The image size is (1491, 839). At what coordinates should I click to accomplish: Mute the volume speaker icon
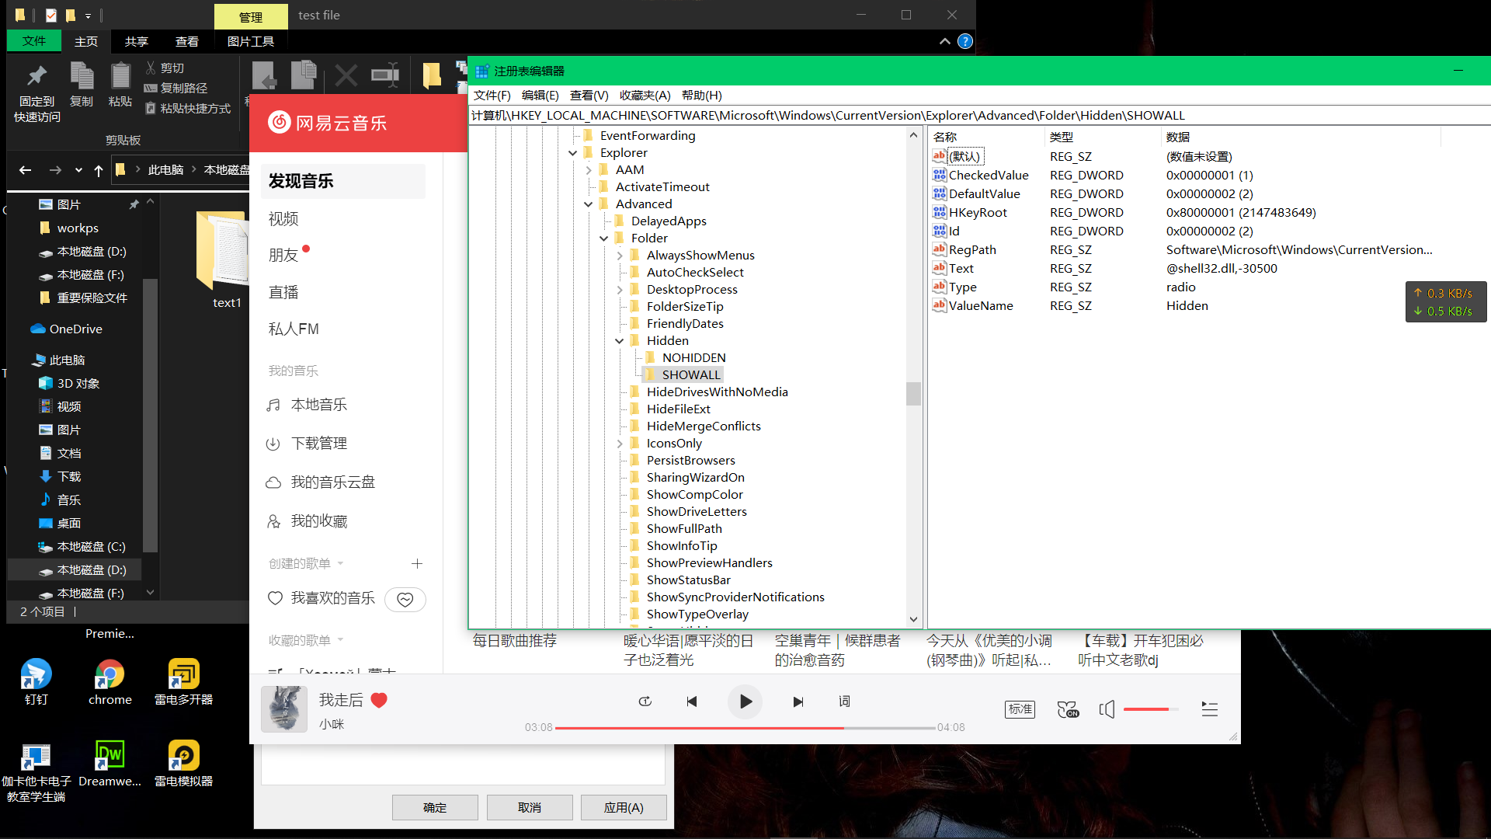pos(1107,709)
